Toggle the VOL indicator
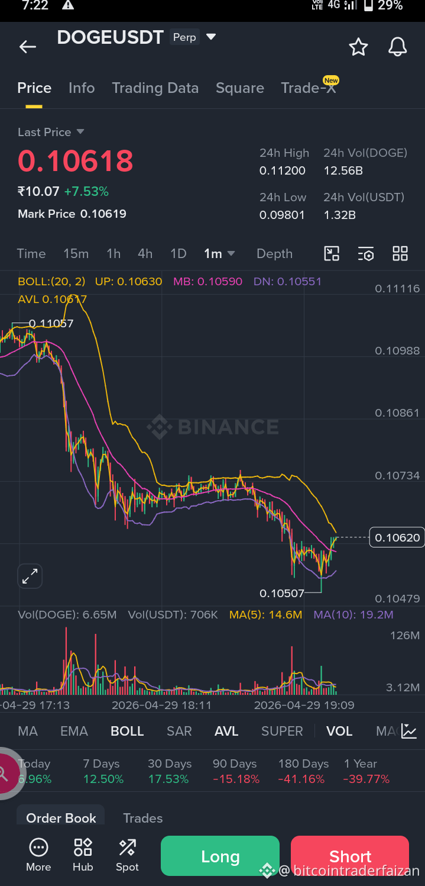The height and width of the screenshot is (886, 425). click(x=339, y=731)
